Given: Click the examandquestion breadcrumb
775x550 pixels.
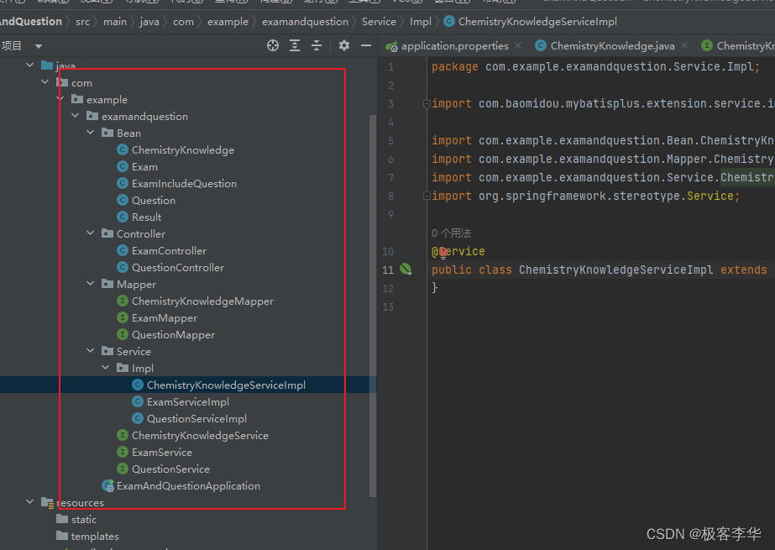Looking at the screenshot, I should pyautogui.click(x=305, y=22).
